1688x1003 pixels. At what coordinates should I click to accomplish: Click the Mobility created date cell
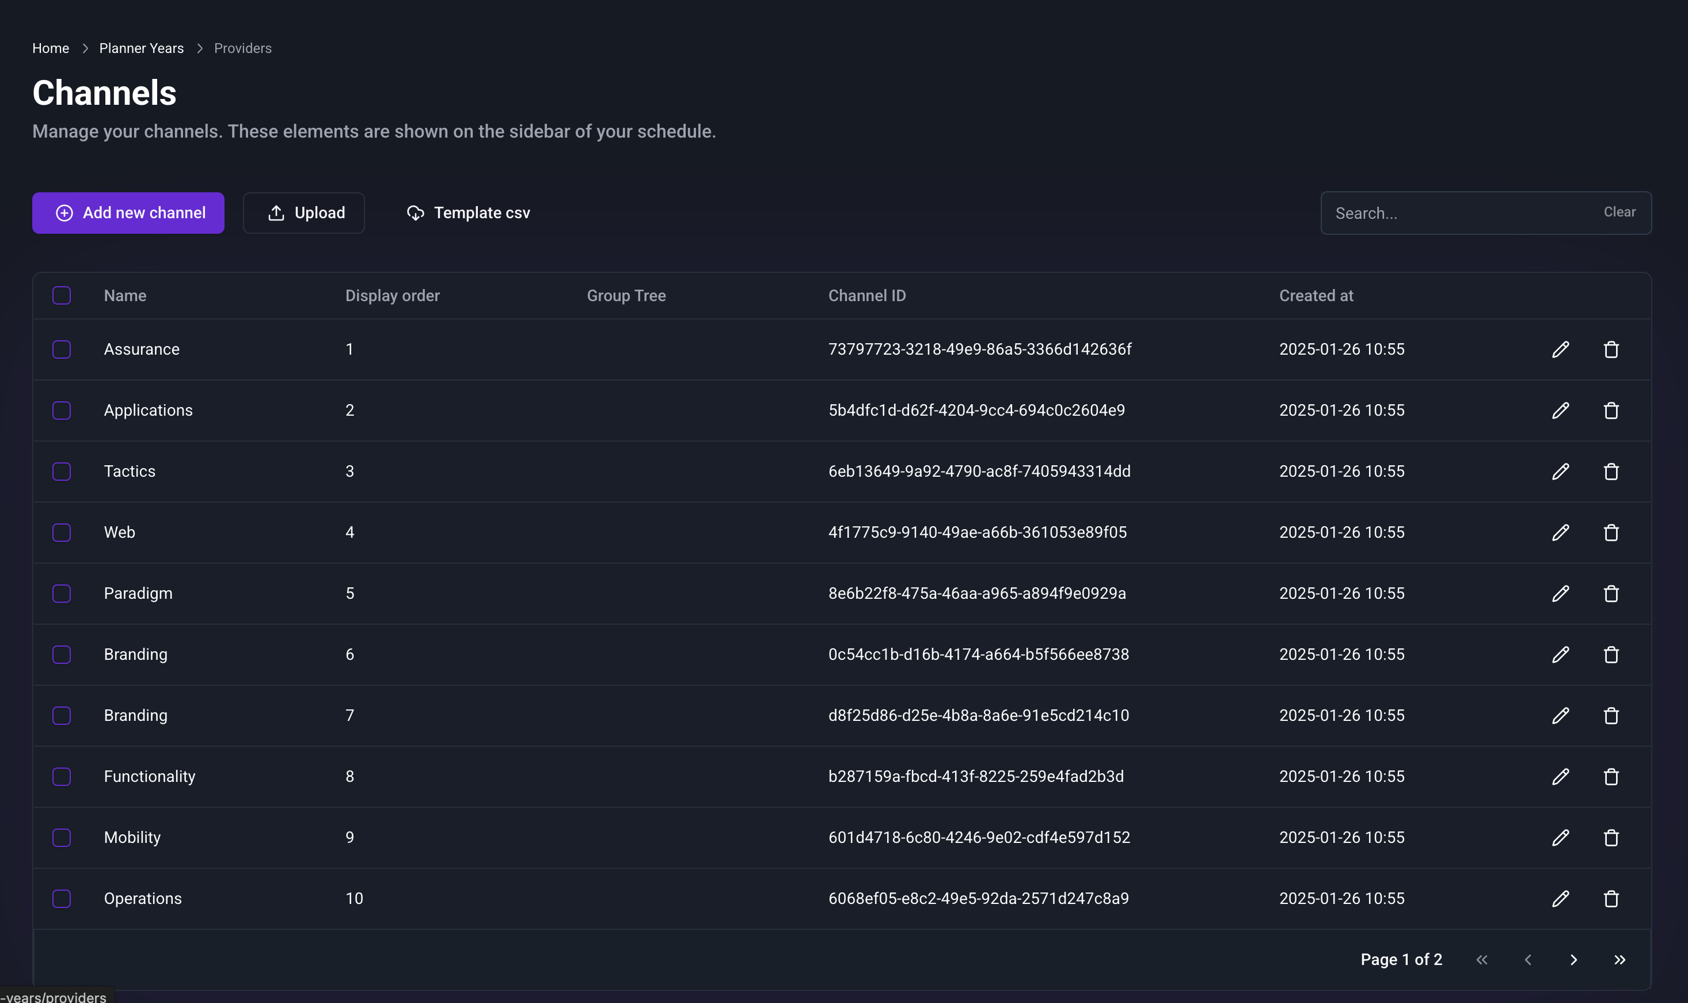point(1341,837)
